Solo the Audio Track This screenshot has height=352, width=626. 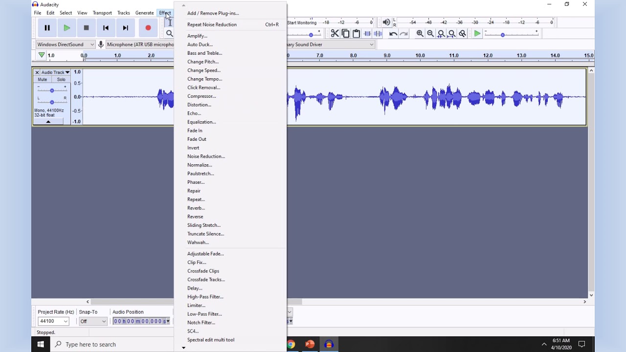tap(61, 79)
